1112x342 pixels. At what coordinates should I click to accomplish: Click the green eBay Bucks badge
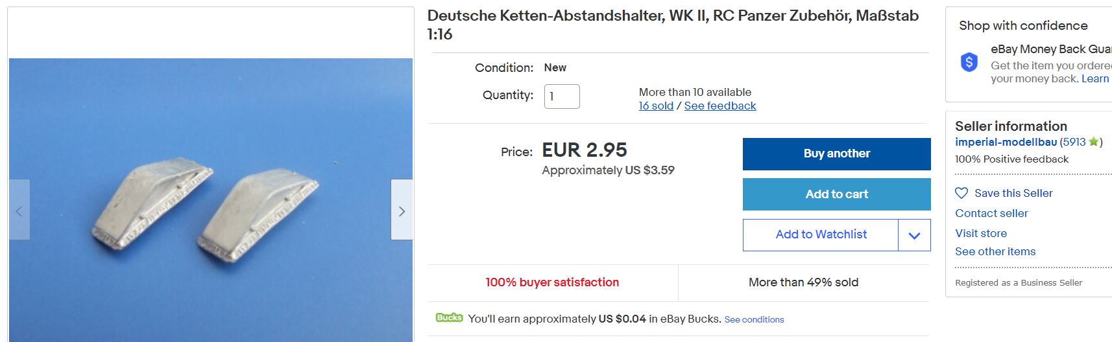pos(449,318)
